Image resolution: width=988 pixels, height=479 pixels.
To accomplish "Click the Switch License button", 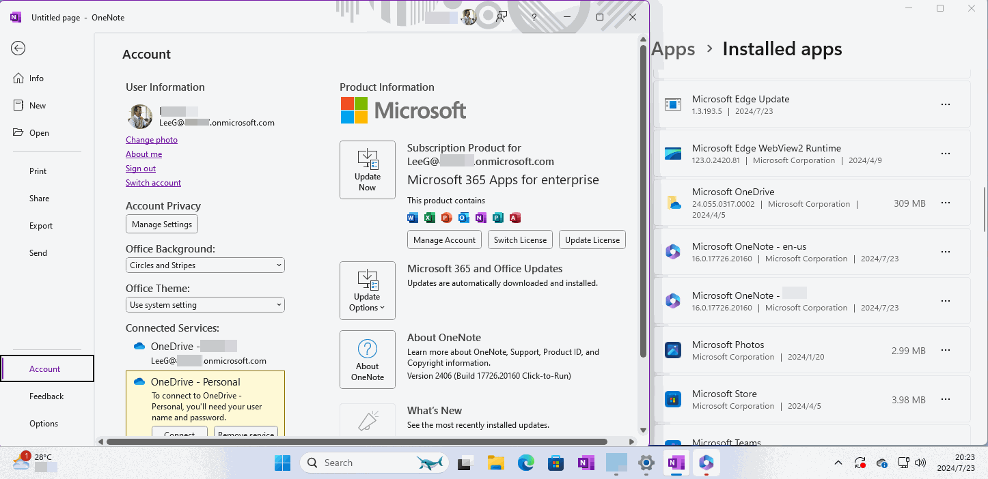I will pyautogui.click(x=520, y=240).
